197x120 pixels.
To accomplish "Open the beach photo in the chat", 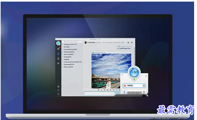I will pos(111,71).
